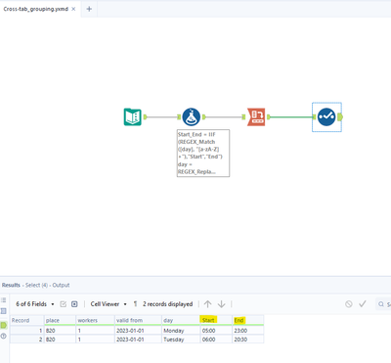Open a new workflow tab with plus
The height and width of the screenshot is (363, 391).
click(89, 9)
